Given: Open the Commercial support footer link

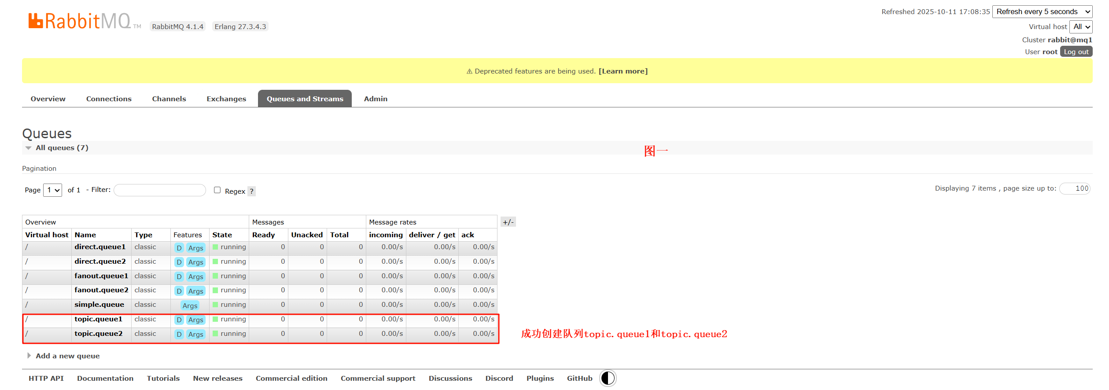Looking at the screenshot, I should coord(378,378).
